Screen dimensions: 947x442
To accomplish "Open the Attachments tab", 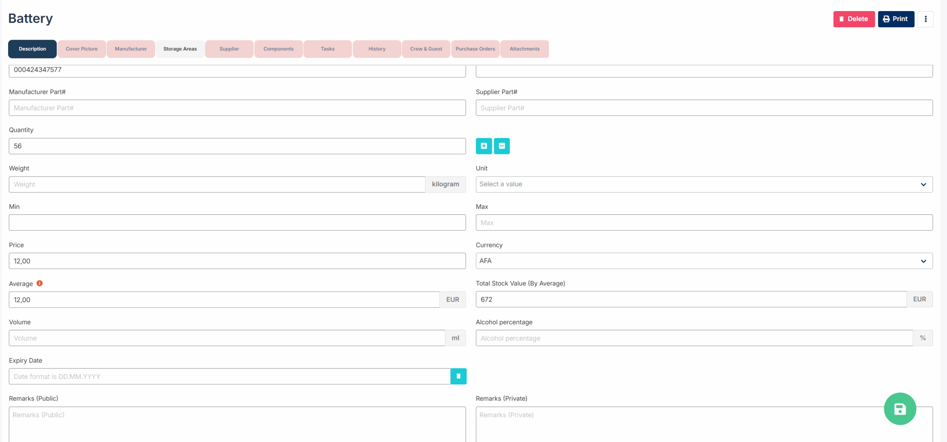I will pos(525,49).
